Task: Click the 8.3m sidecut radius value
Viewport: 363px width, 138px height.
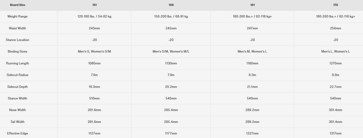Action: [x=252, y=75]
